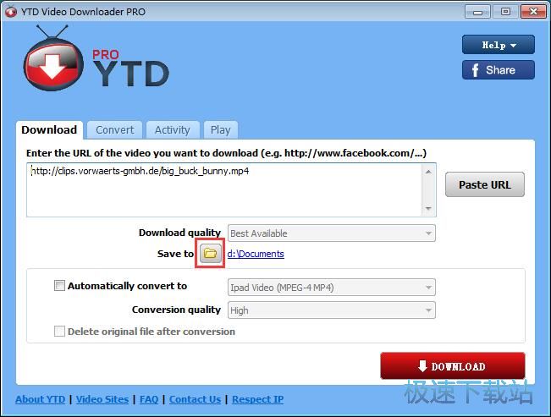Go to the Play tab

pos(221,130)
